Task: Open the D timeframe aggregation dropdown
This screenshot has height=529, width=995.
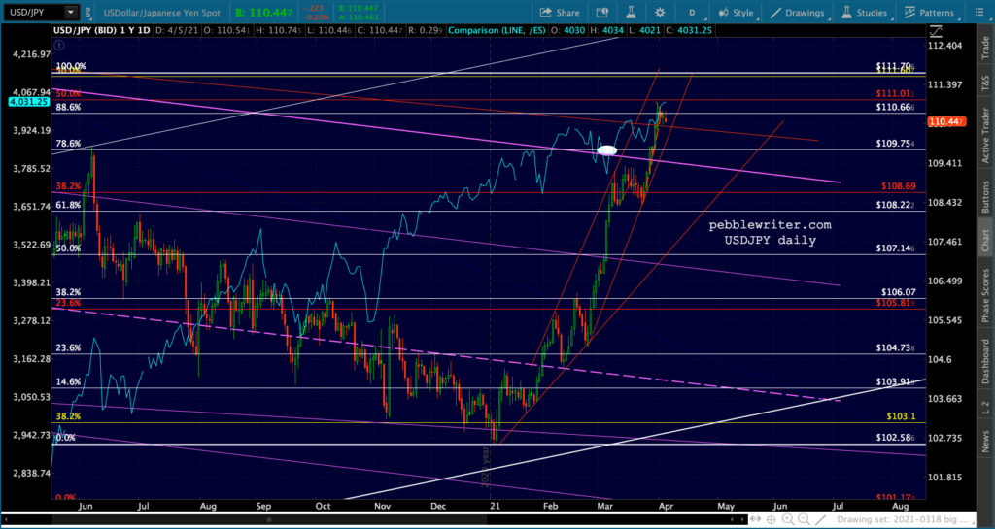Action: tap(694, 12)
